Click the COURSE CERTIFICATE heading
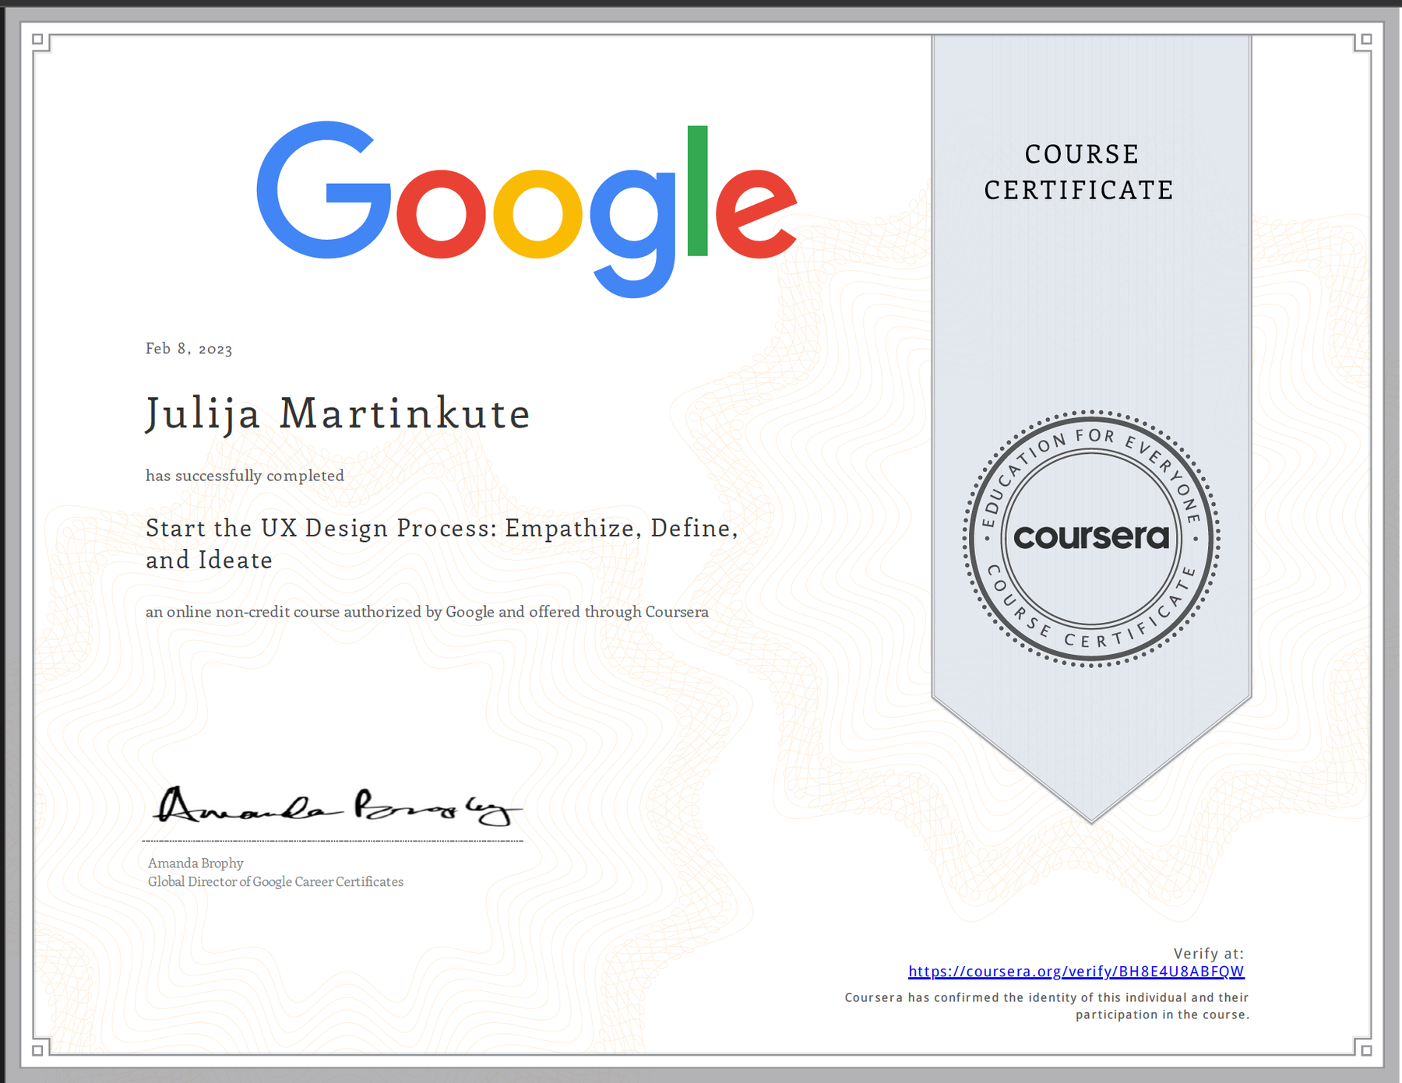 point(1079,172)
